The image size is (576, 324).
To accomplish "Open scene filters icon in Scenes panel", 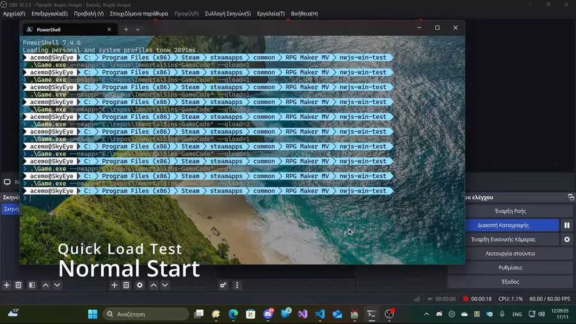I will [32, 285].
